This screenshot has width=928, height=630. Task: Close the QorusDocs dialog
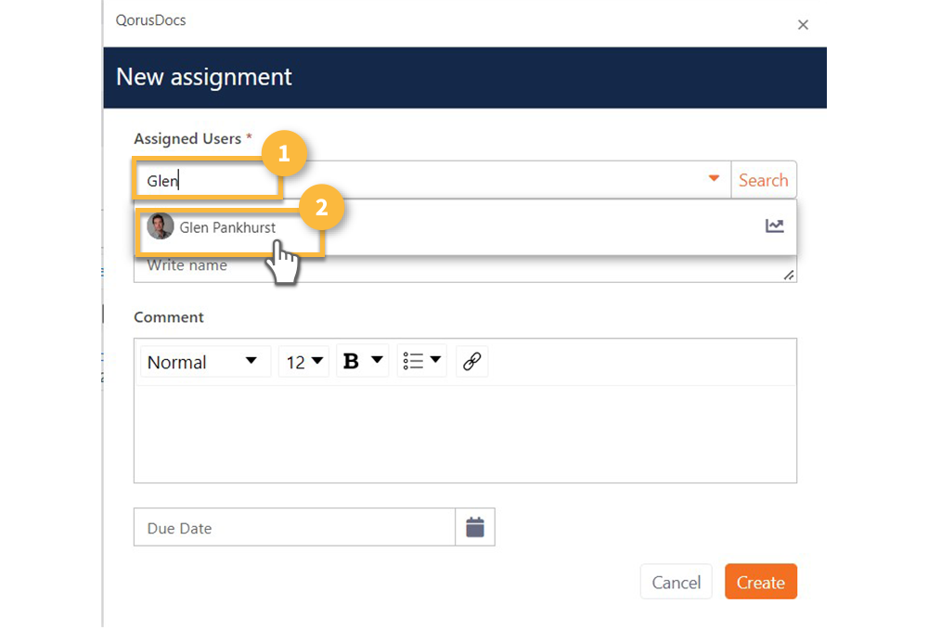coord(803,25)
